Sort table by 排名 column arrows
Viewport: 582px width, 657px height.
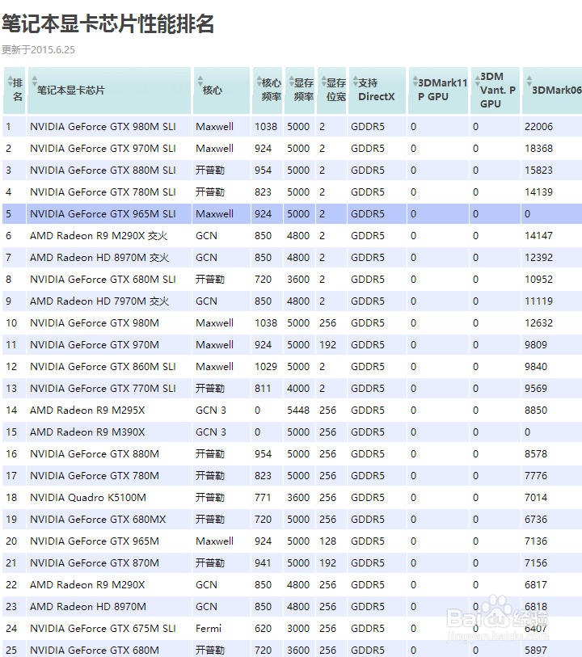[11, 83]
